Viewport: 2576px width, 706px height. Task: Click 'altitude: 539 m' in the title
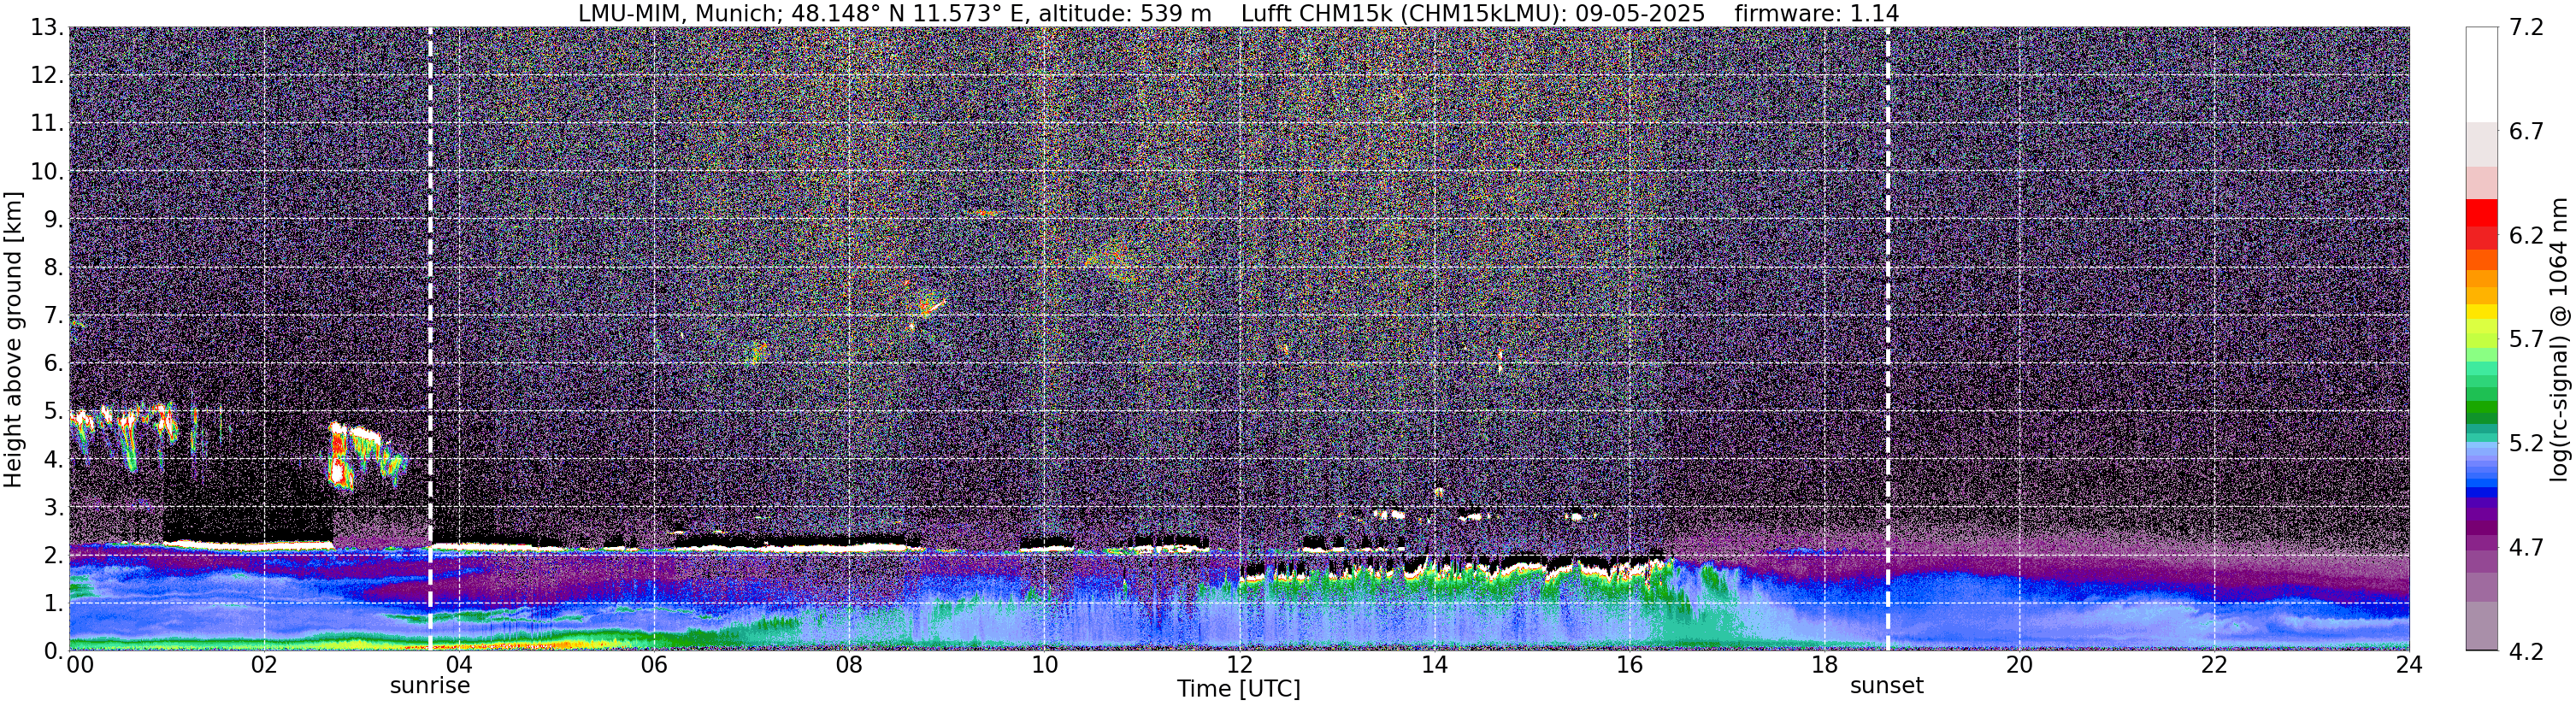pos(1125,13)
